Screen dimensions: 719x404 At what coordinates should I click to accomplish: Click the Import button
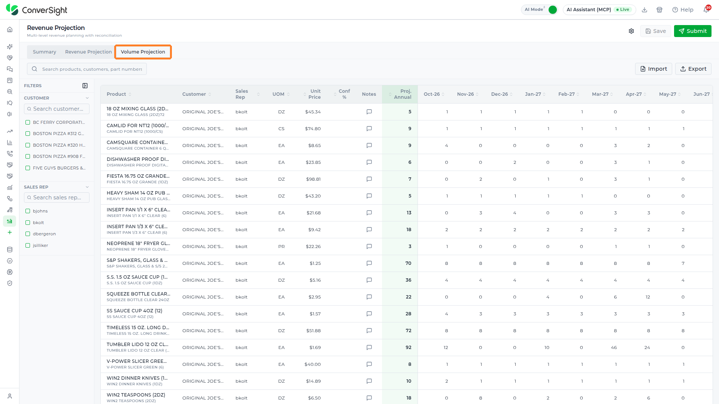653,69
